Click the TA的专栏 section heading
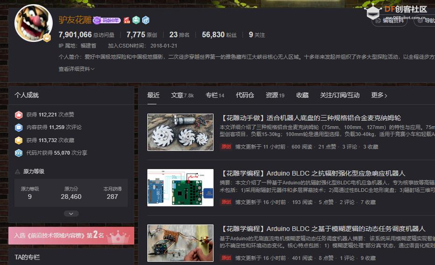Image resolution: width=435 pixels, height=265 pixels. 27,257
